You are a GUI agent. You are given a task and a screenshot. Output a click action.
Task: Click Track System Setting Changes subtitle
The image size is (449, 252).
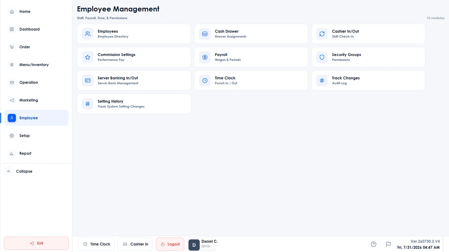(x=121, y=107)
